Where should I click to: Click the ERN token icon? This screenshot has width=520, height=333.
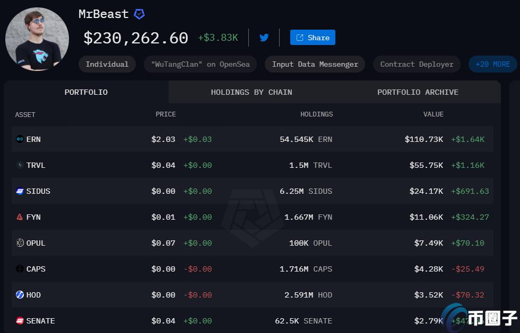coord(20,139)
